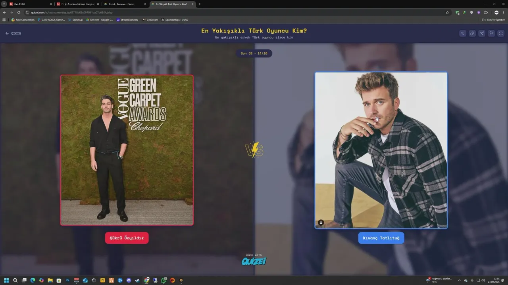
Task: Open the SketchUp bookmark
Action: (x=75, y=19)
